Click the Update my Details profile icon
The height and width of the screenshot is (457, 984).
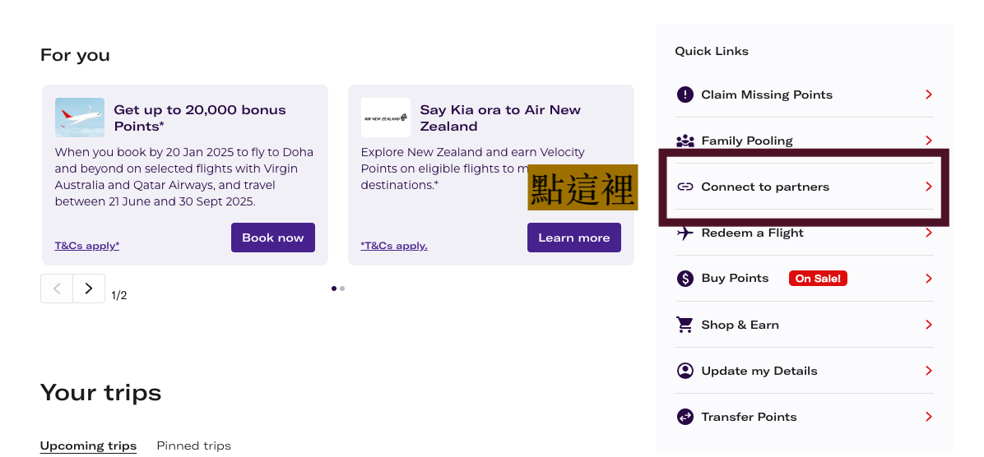pos(685,371)
